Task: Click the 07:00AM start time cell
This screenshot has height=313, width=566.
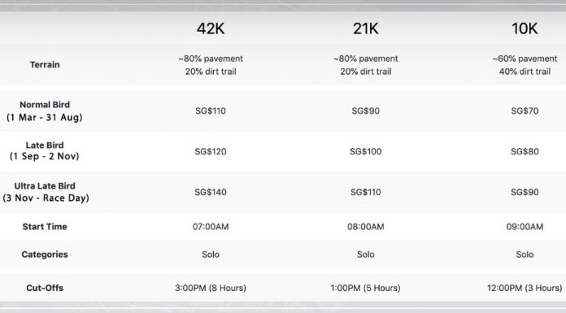Action: pyautogui.click(x=211, y=227)
